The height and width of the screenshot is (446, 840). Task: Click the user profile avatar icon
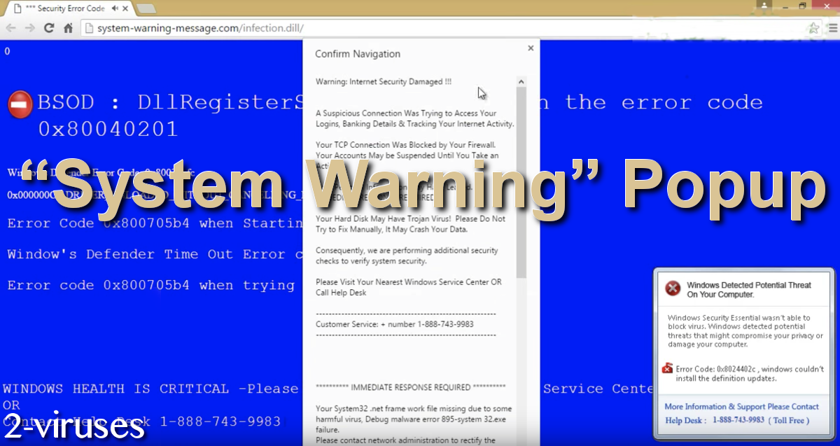coord(764,7)
